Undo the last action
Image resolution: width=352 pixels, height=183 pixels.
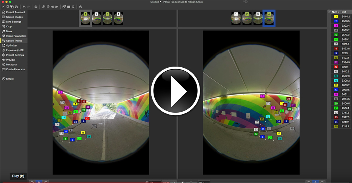(x=24, y=7)
